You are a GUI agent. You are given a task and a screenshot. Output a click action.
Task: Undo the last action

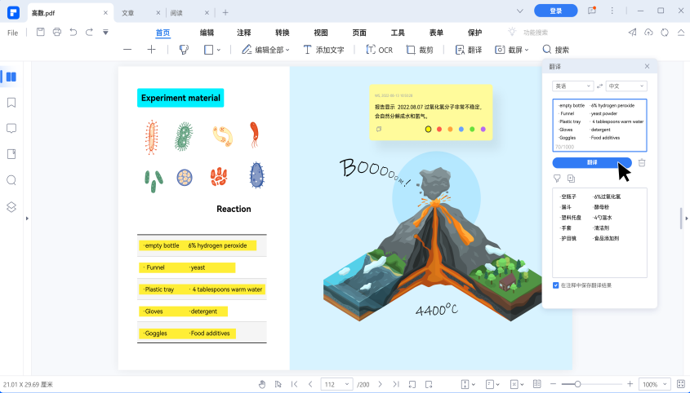click(x=73, y=32)
